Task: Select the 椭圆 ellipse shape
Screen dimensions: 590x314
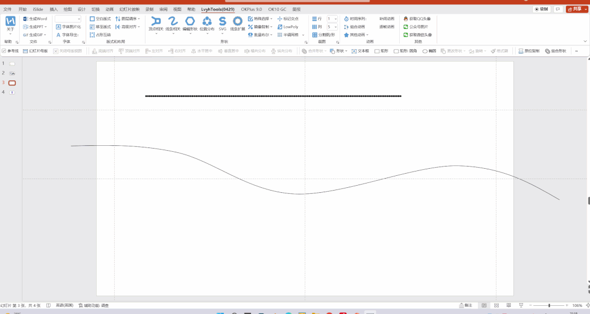Action: click(429, 51)
